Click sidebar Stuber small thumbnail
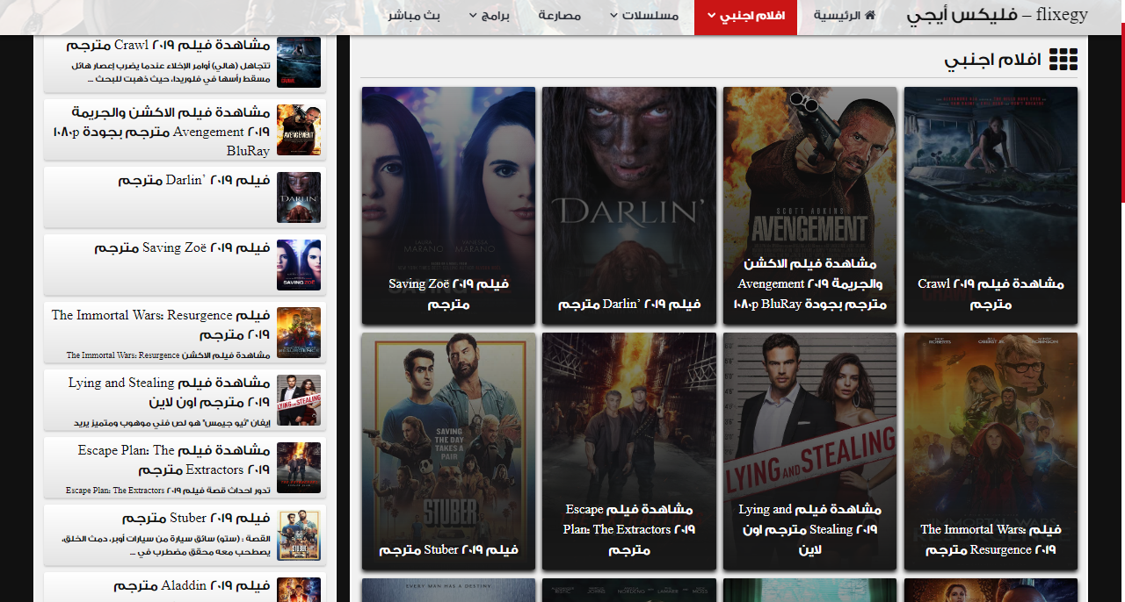The height and width of the screenshot is (602, 1125). point(299,535)
